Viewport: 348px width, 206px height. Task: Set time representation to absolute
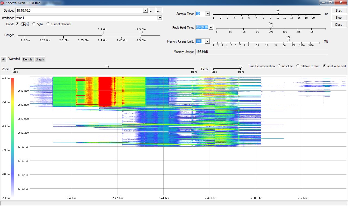coord(279,66)
